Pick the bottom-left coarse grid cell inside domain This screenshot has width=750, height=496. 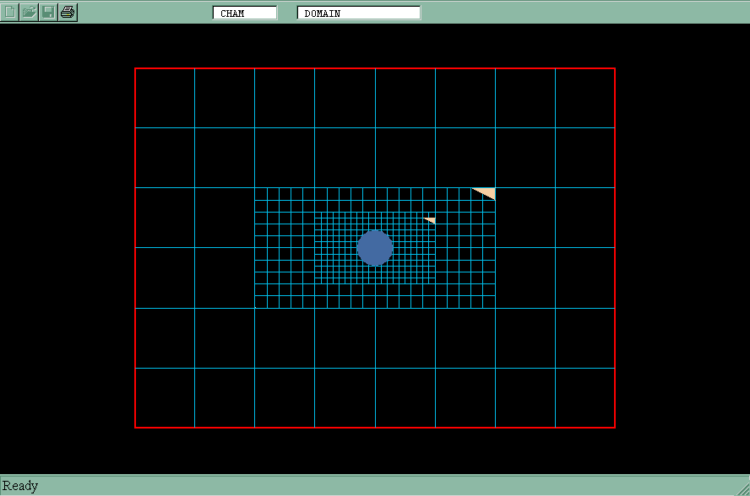(165, 397)
